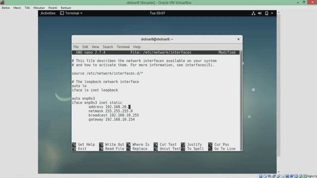Click the 'Replace' nano shortcut label
The width and height of the screenshot is (317, 178).
tap(140, 149)
